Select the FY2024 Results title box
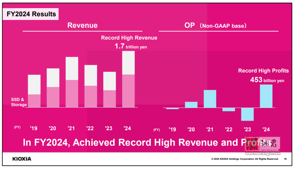The width and height of the screenshot is (295, 169). click(32, 14)
